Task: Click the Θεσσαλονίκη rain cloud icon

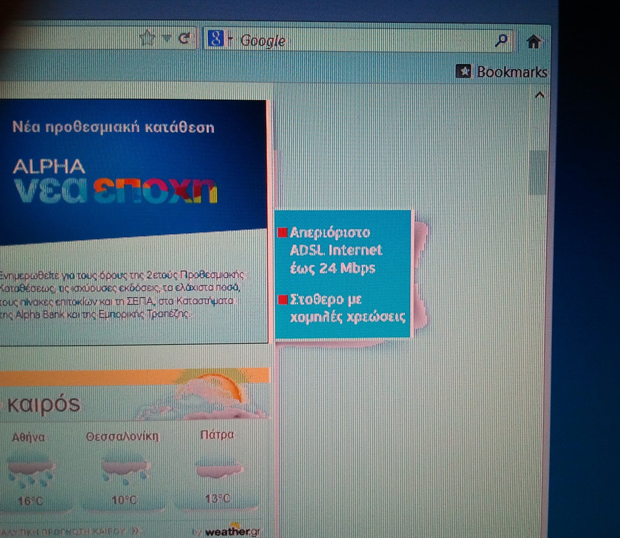Action: point(125,469)
